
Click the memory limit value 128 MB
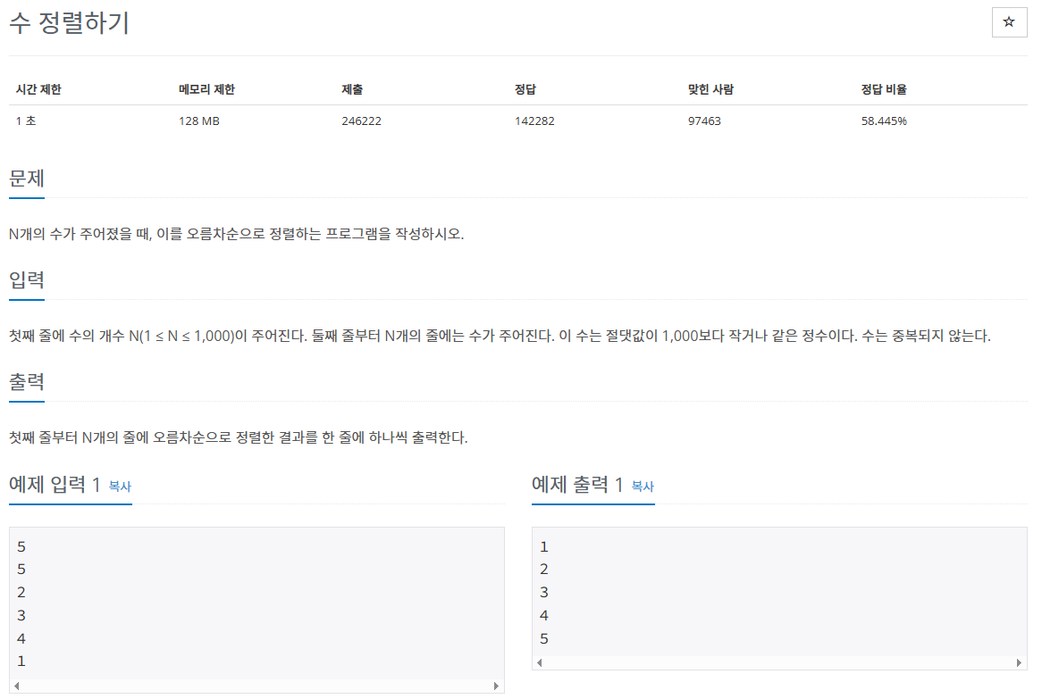[x=199, y=121]
